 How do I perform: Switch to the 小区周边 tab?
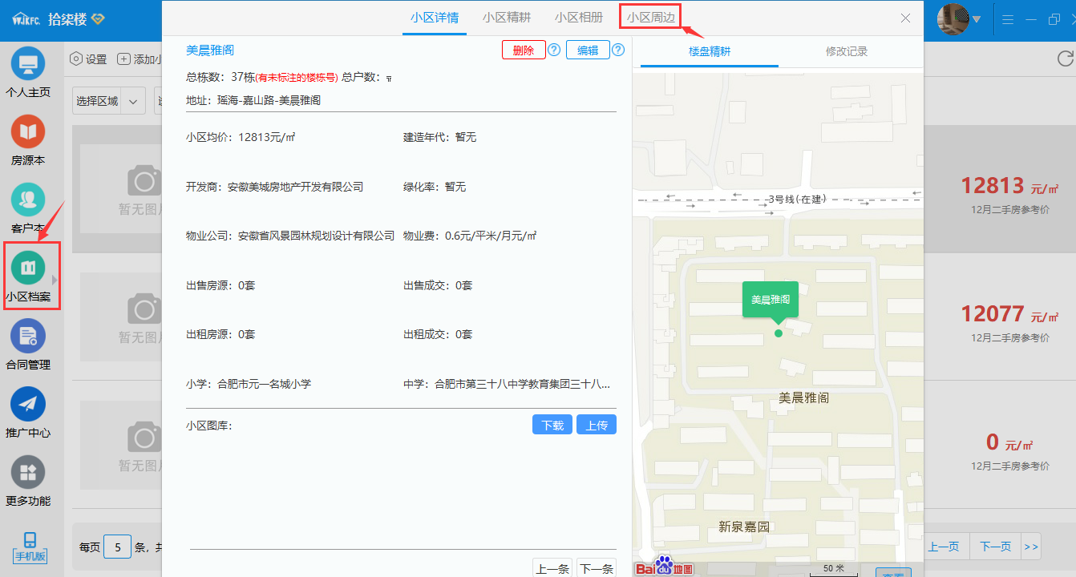[x=650, y=18]
